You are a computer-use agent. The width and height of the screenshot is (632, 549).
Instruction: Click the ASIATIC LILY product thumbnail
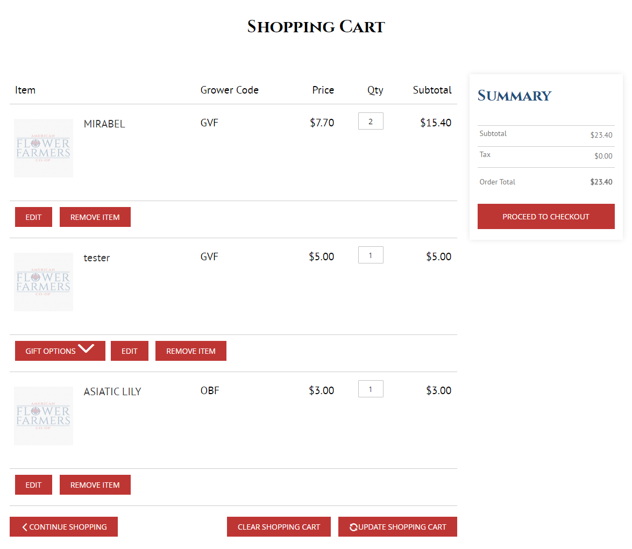click(x=44, y=416)
